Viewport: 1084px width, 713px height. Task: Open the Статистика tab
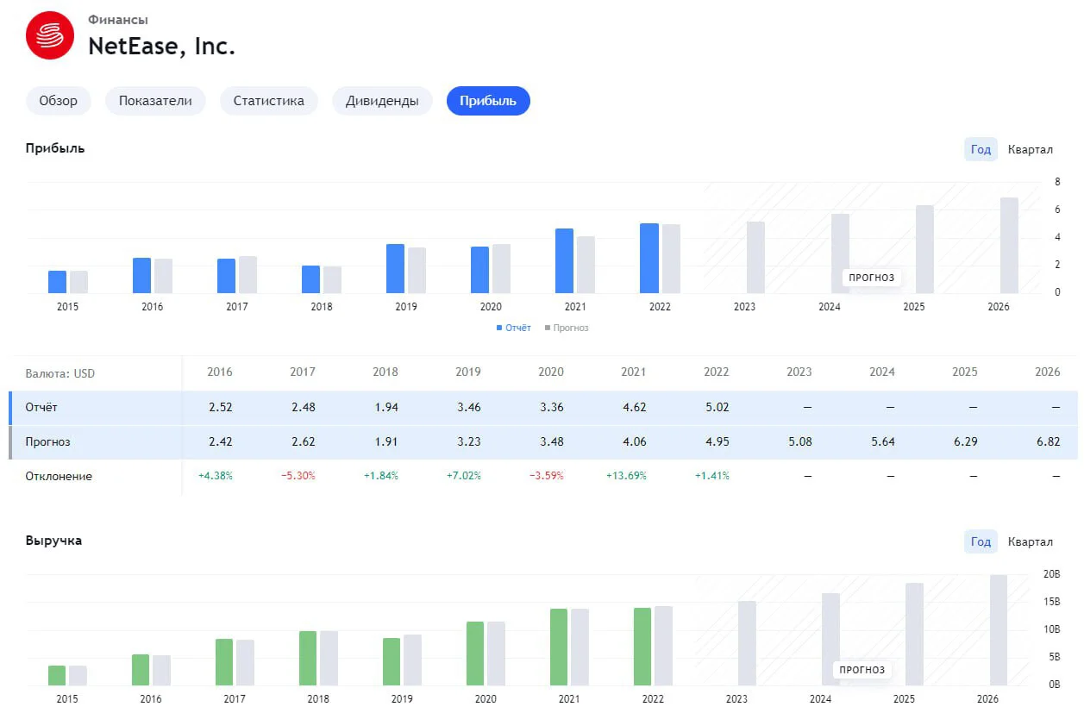269,101
